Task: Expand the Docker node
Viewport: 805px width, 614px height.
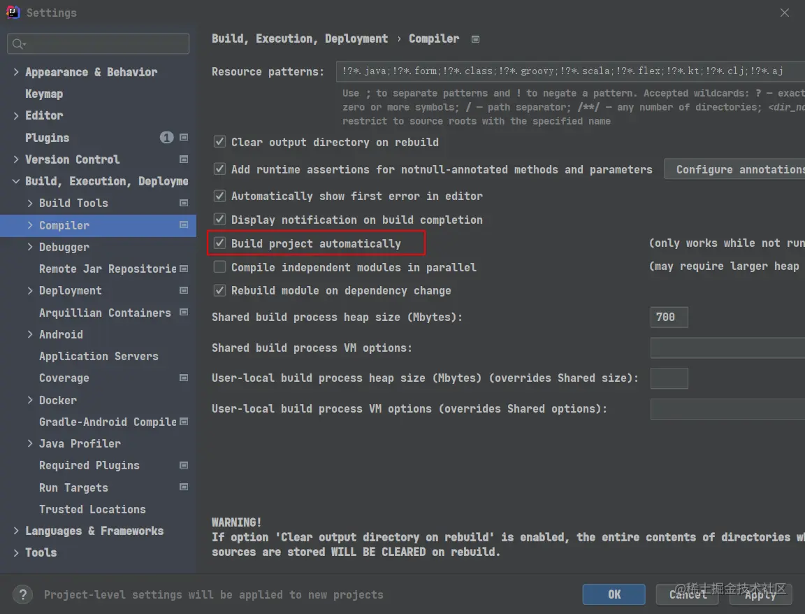Action: tap(30, 400)
